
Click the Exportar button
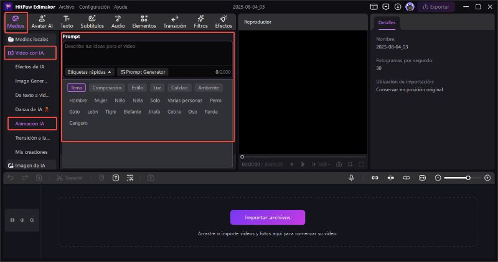(x=436, y=7)
